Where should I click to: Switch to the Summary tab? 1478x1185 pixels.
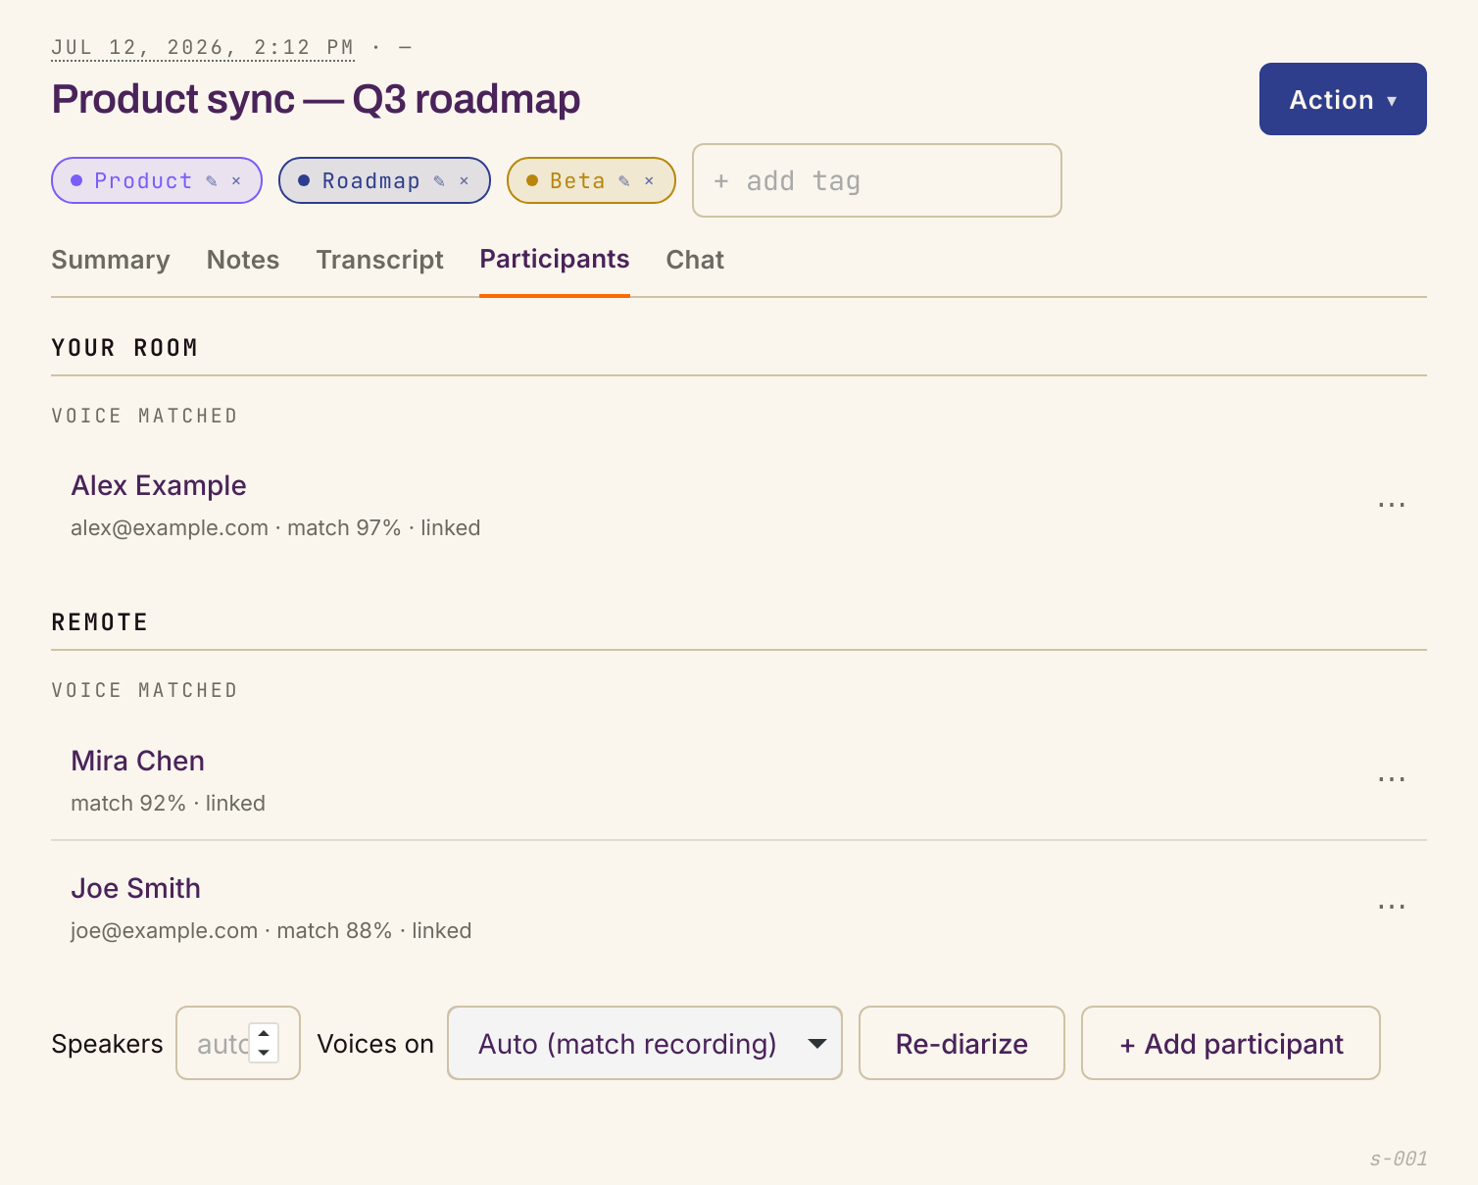[111, 260]
